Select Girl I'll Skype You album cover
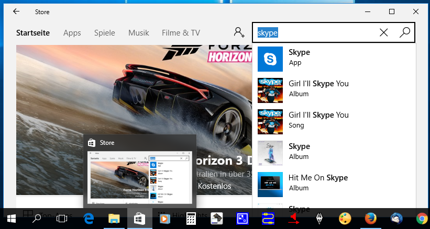Image resolution: width=430 pixels, height=229 pixels. pos(270,90)
